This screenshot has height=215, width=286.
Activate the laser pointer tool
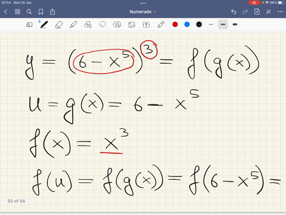click(161, 24)
